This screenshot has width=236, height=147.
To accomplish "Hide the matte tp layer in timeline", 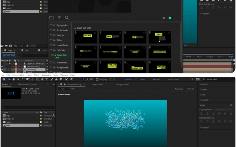I will click(x=2, y=69).
